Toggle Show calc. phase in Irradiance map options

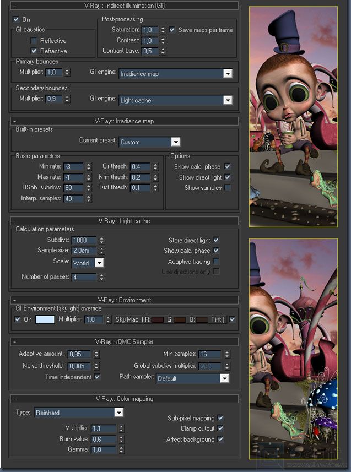point(228,166)
